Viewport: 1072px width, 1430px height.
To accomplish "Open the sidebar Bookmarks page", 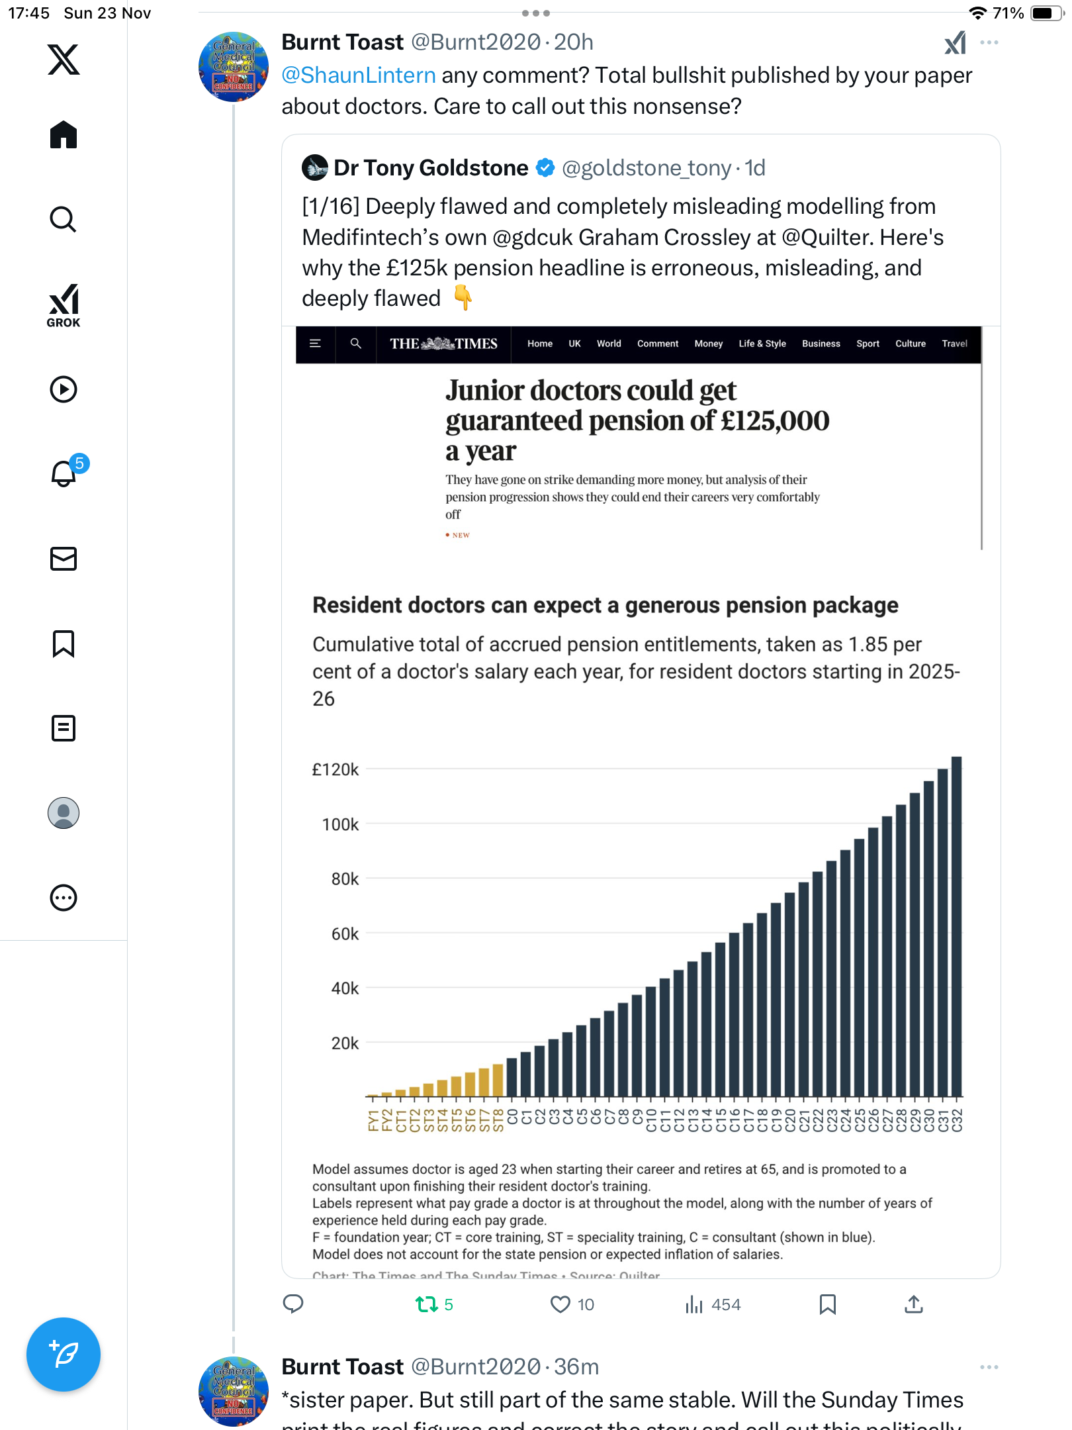I will pyautogui.click(x=64, y=643).
